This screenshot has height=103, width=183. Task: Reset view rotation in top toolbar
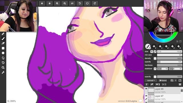(x=87, y=3)
